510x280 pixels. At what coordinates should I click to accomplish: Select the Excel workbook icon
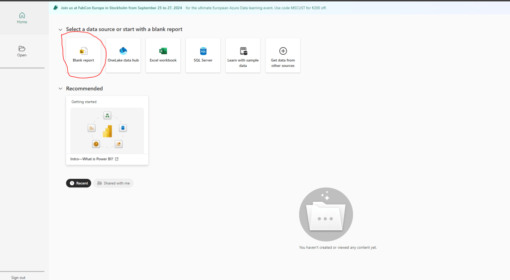(163, 51)
